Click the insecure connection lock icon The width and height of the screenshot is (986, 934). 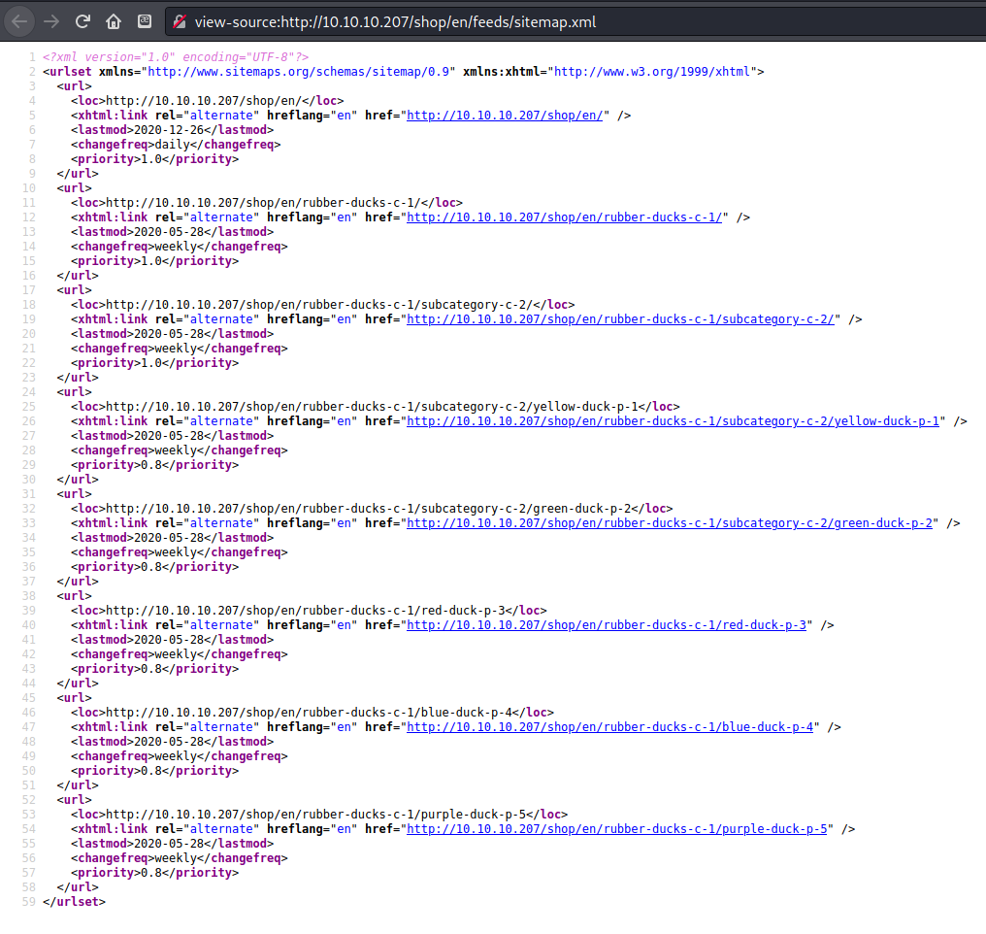click(x=180, y=21)
